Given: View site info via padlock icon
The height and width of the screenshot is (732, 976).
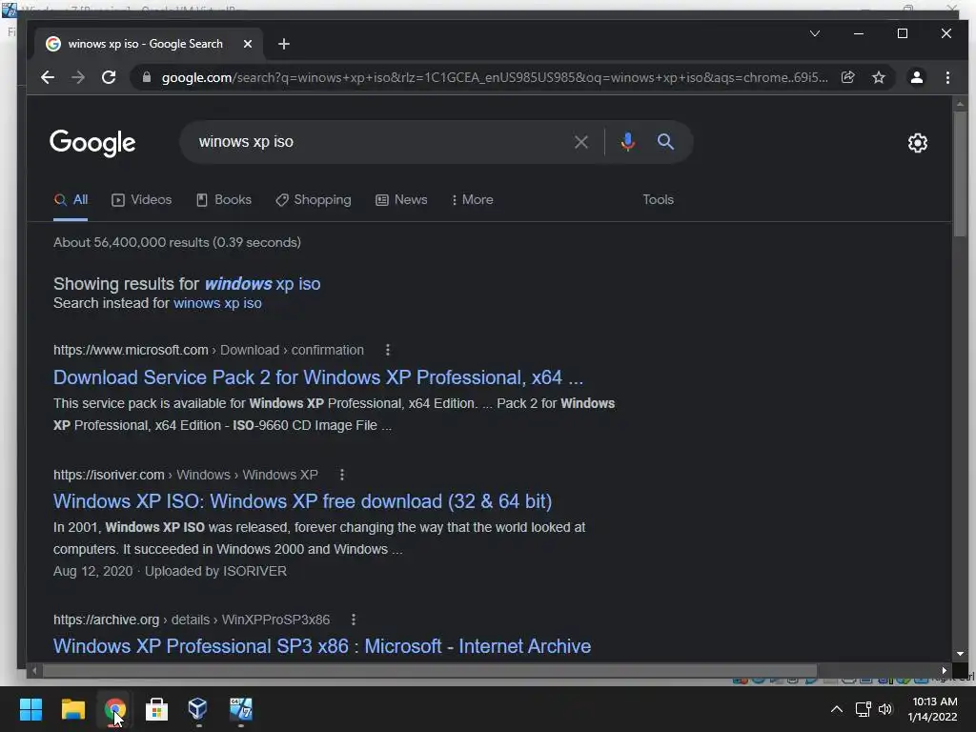Looking at the screenshot, I should (146, 77).
